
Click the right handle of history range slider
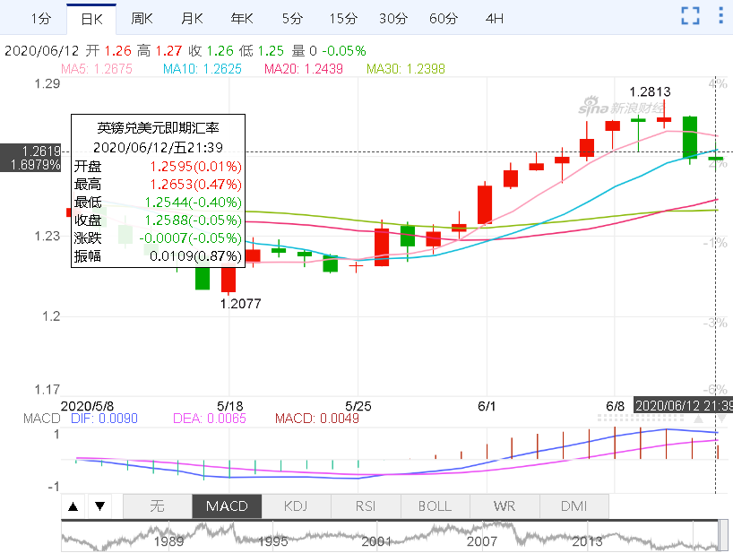point(724,535)
